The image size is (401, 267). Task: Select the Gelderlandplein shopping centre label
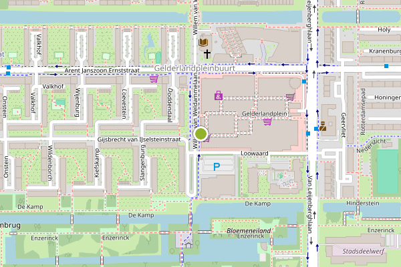(x=265, y=113)
